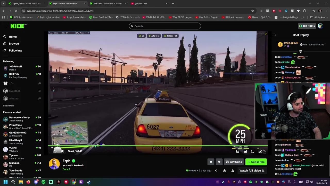Switch to the YouTube browser tab

click(149, 4)
